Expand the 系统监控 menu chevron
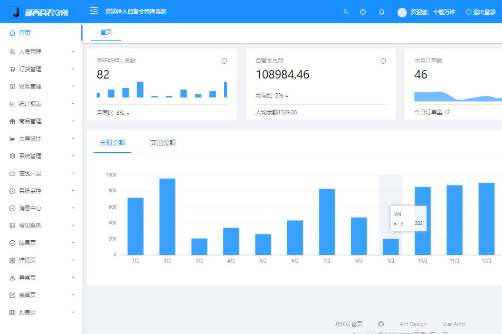Viewport: 502px width, 334px height. 73,191
